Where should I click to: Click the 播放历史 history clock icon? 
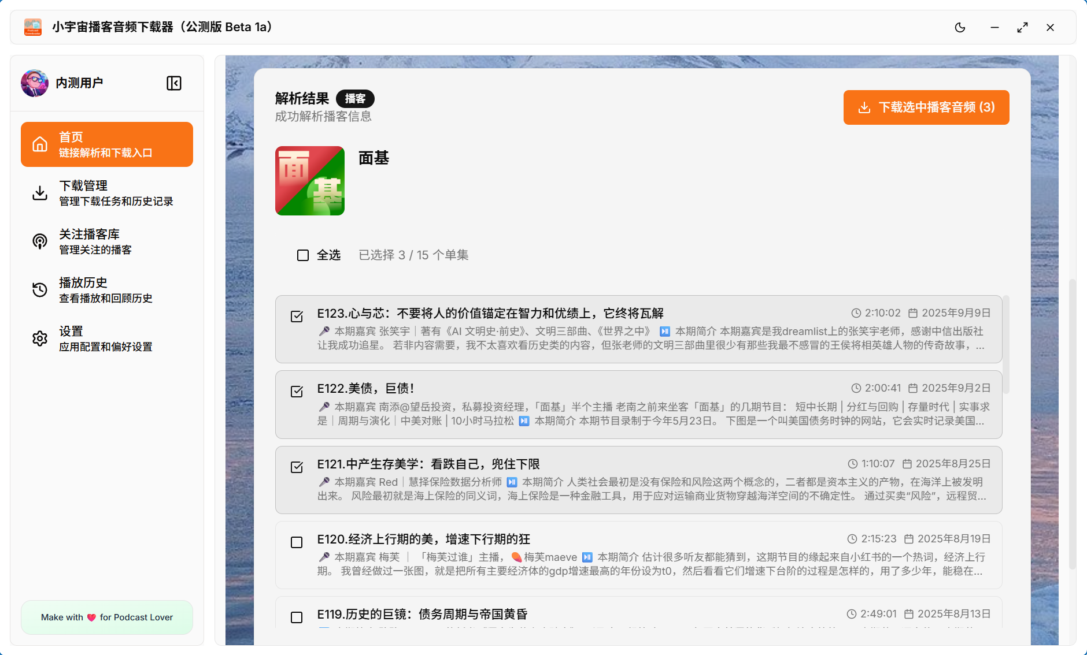coord(40,290)
